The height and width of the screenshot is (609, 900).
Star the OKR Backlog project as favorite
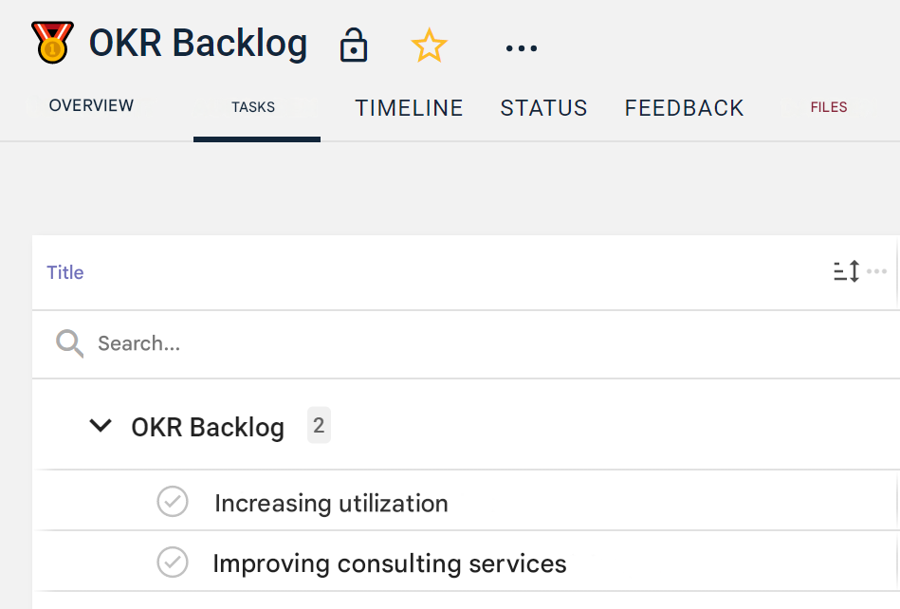pyautogui.click(x=429, y=46)
